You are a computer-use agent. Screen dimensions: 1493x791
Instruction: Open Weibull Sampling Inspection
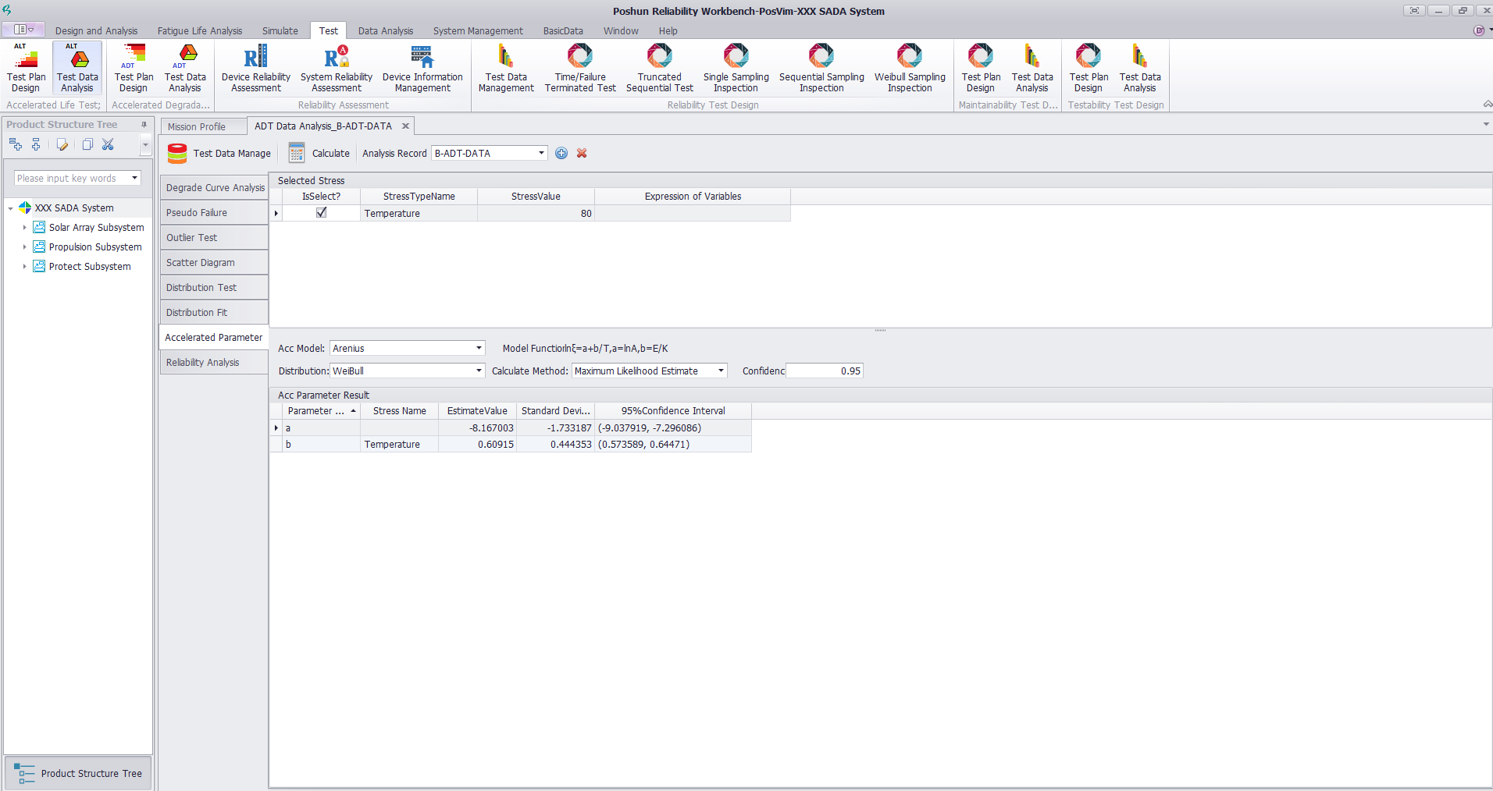(910, 68)
